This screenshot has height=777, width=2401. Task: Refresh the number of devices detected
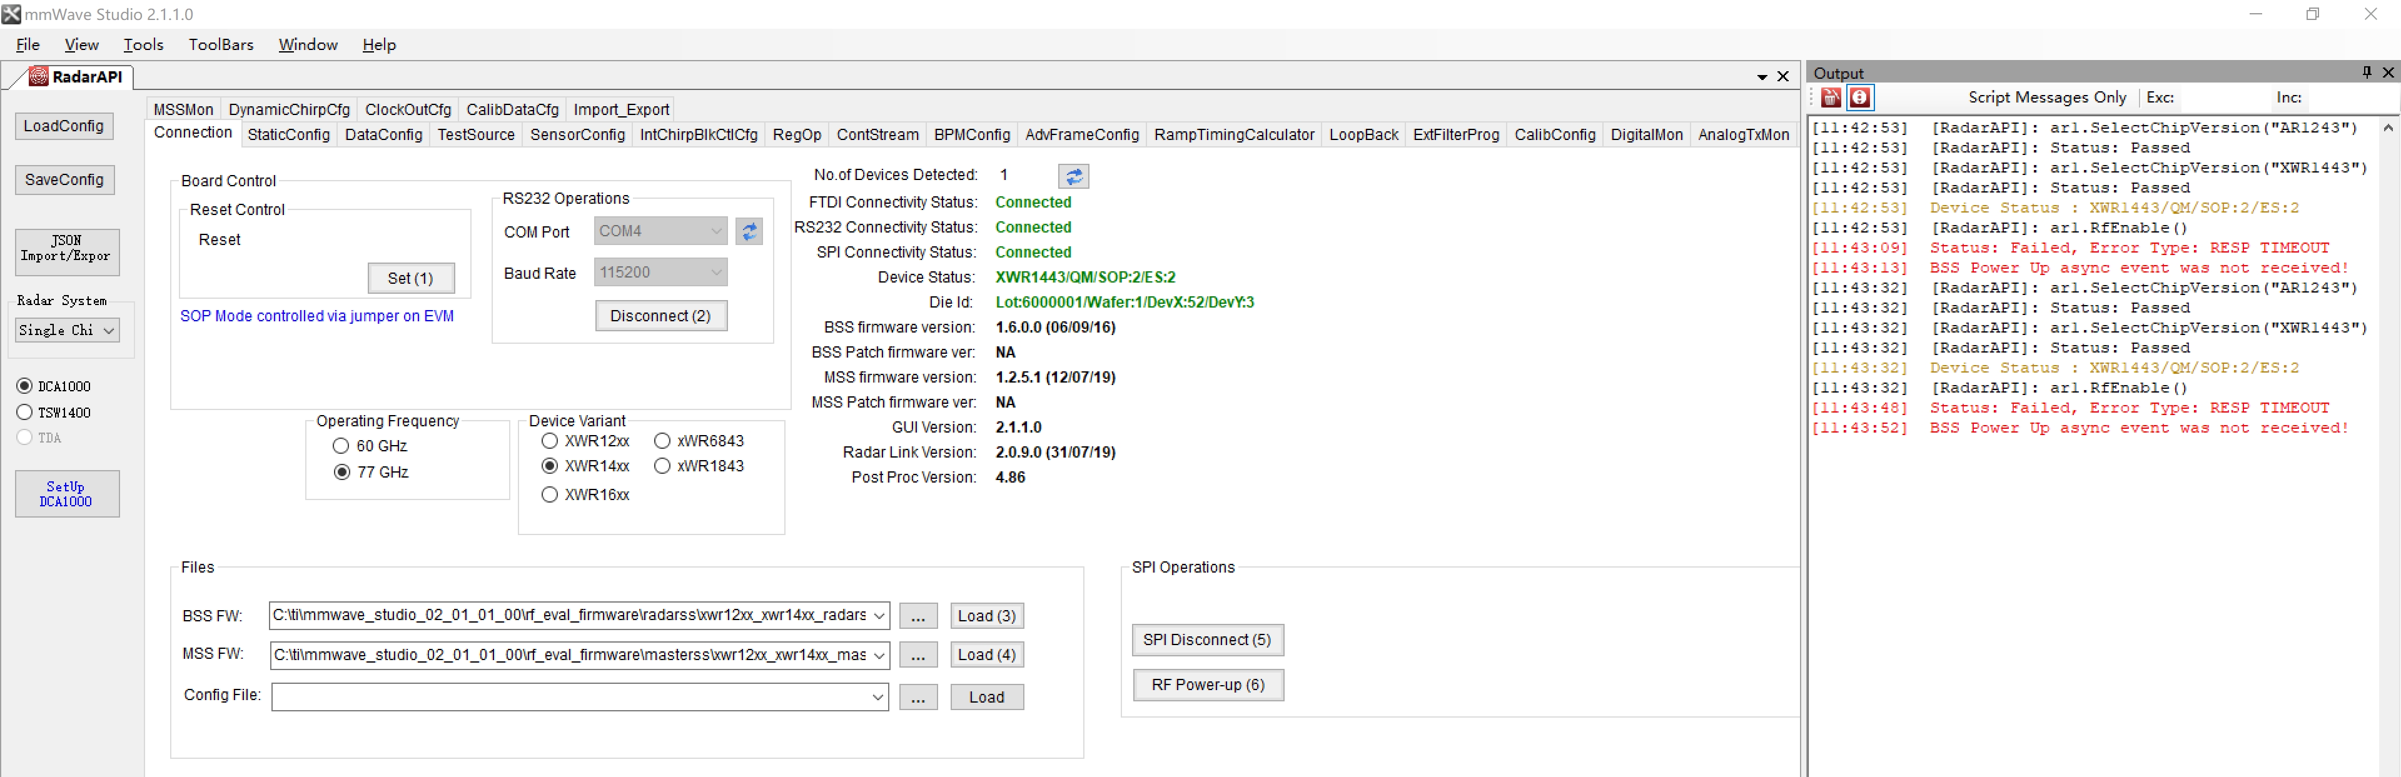coord(1073,176)
